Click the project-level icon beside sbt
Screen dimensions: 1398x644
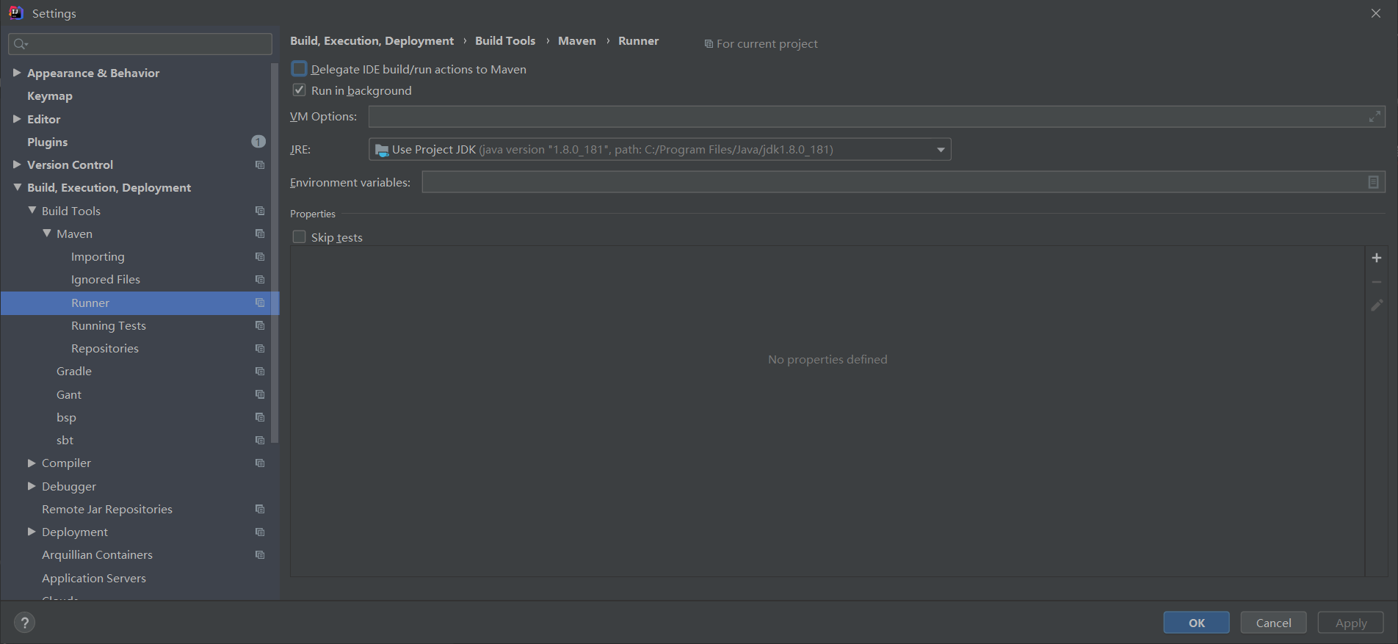coord(260,440)
